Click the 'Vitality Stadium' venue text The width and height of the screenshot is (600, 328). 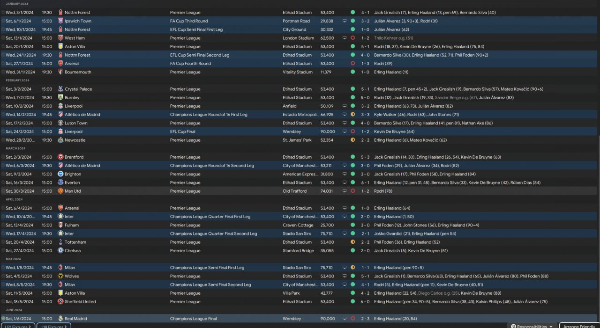coord(298,72)
